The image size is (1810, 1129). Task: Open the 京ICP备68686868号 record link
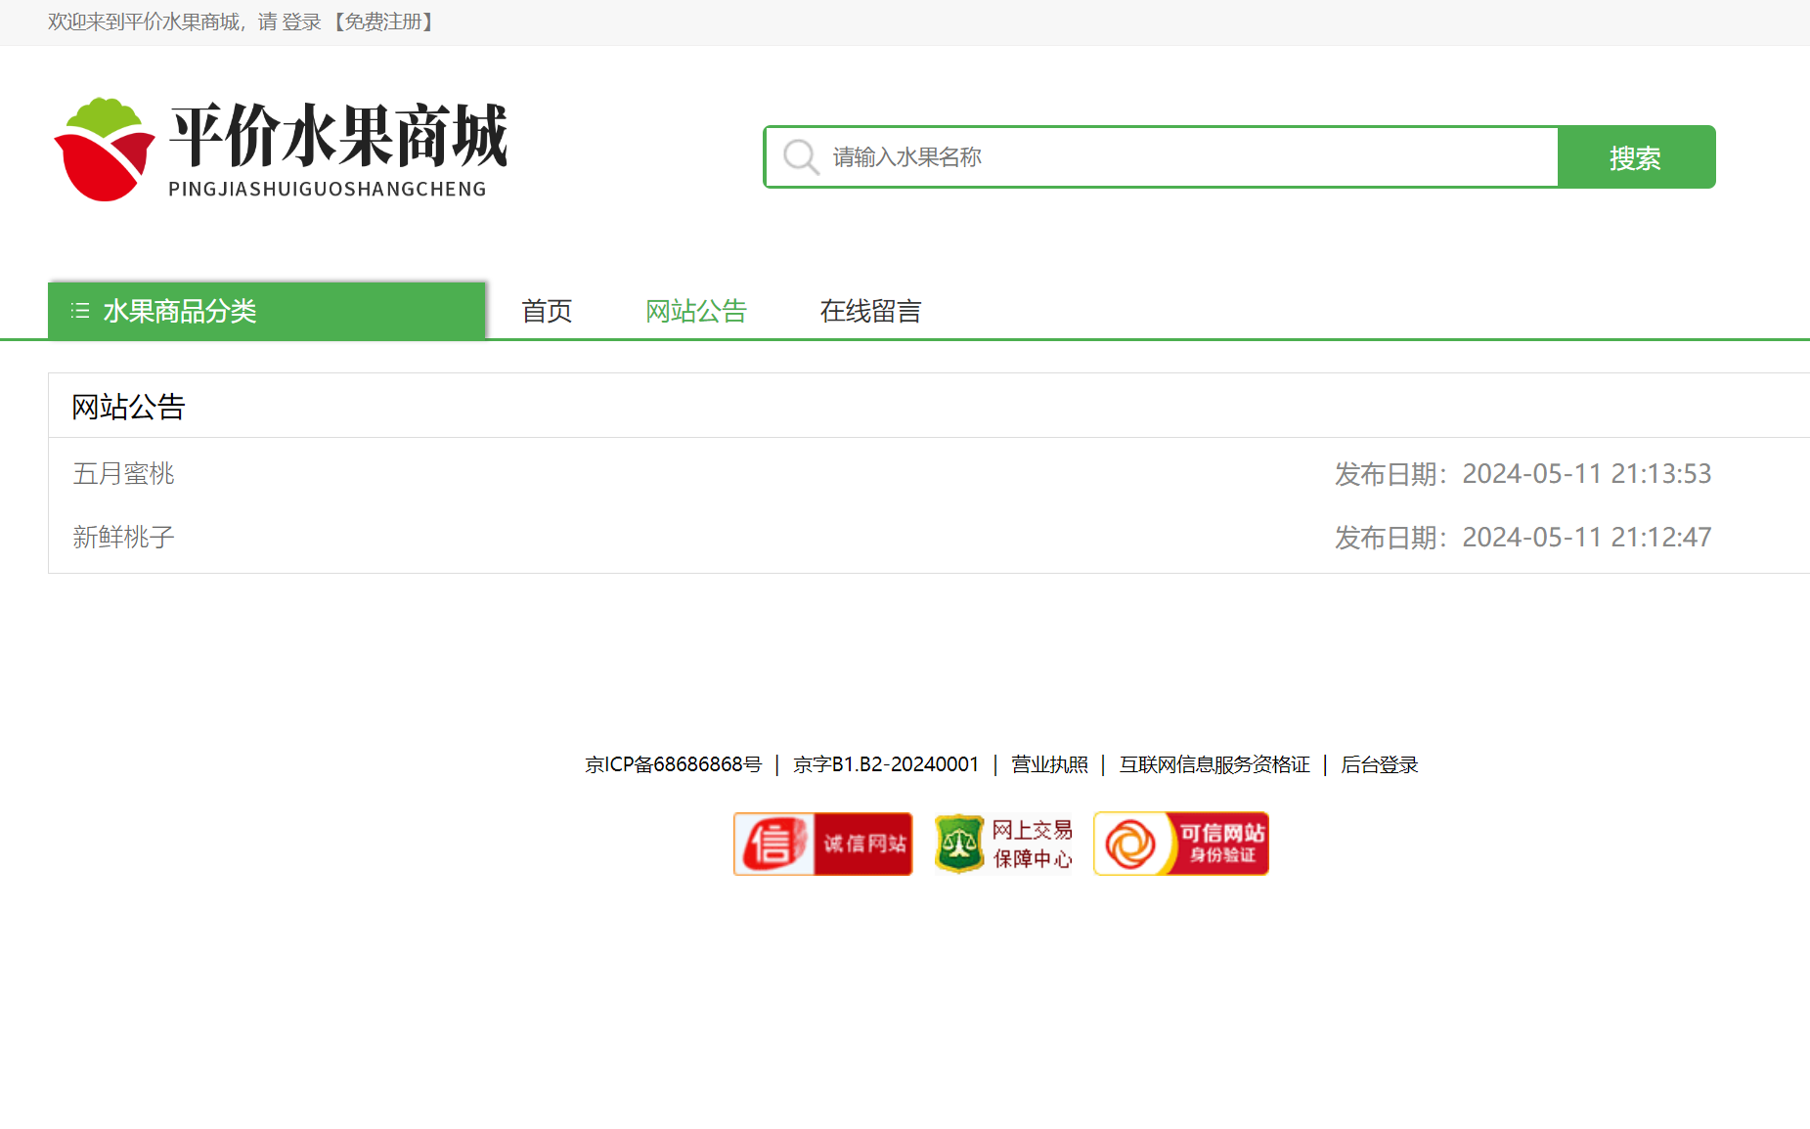coord(673,764)
